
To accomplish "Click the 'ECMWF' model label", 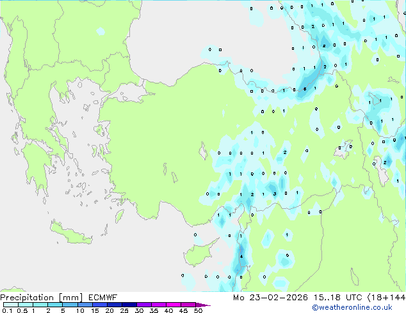I will [103, 298].
